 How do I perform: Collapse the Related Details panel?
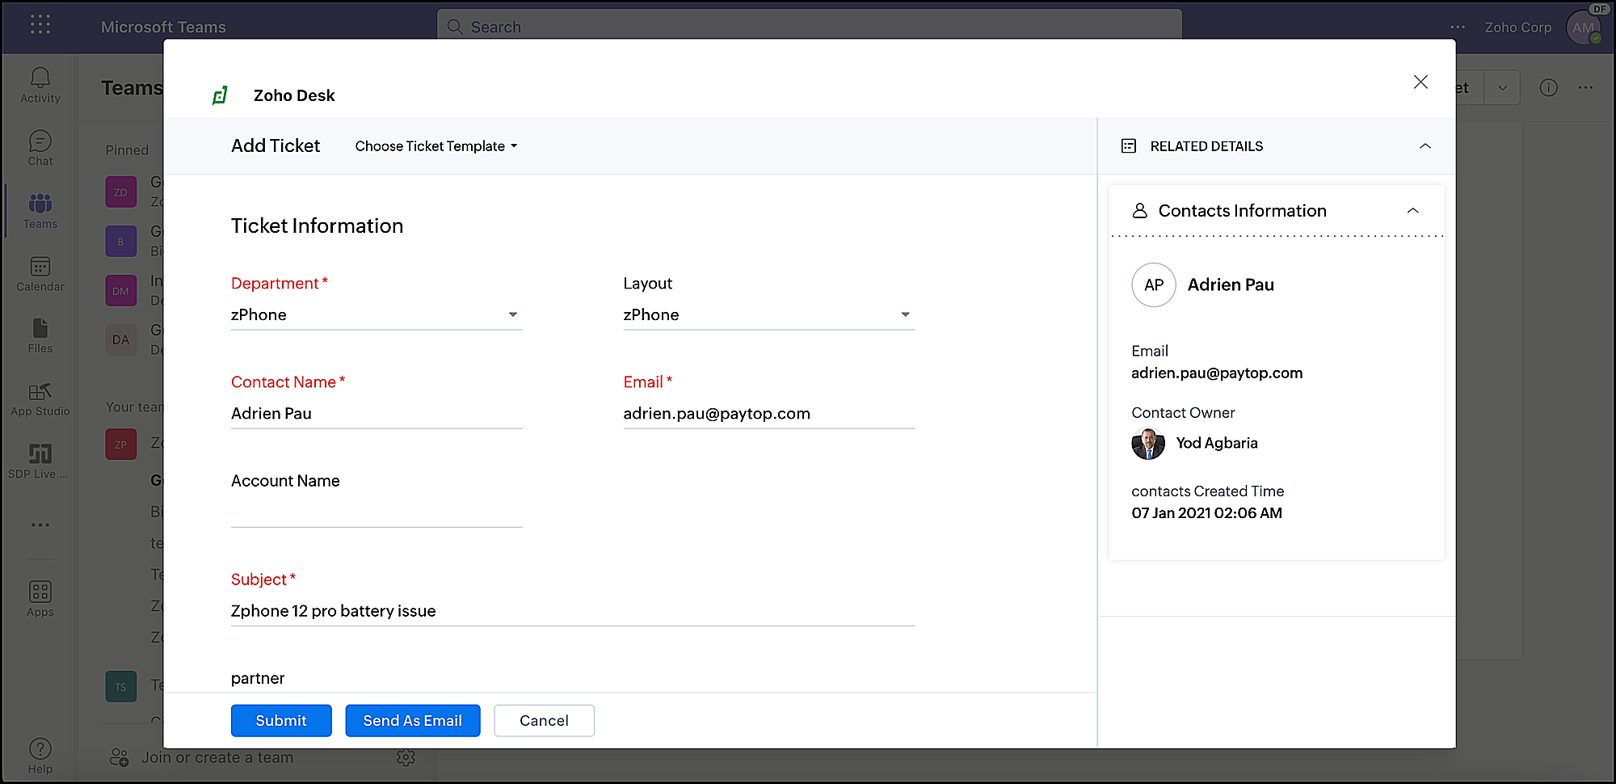tap(1425, 146)
